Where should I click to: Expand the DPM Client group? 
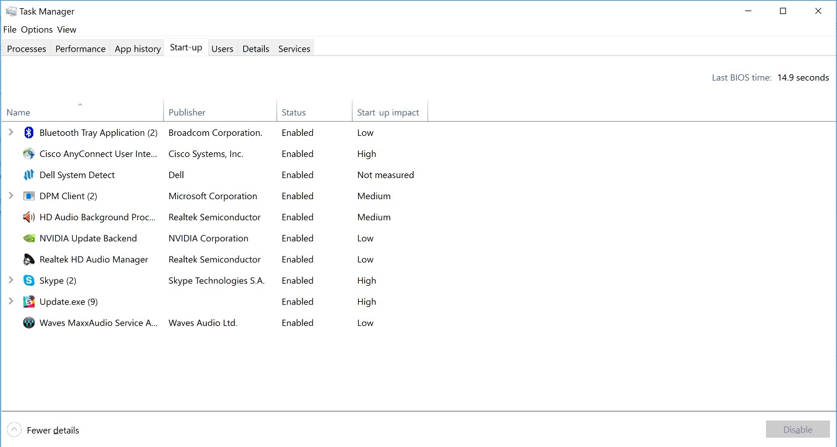[11, 196]
